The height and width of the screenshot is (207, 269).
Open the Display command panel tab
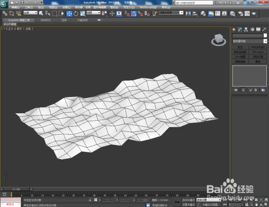point(258,30)
